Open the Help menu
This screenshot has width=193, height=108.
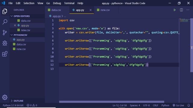pos(80,3)
